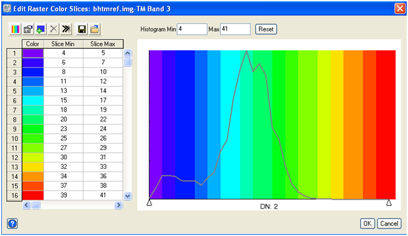Click the slice table scroll right arrow
The height and width of the screenshot is (236, 408).
[x=118, y=205]
